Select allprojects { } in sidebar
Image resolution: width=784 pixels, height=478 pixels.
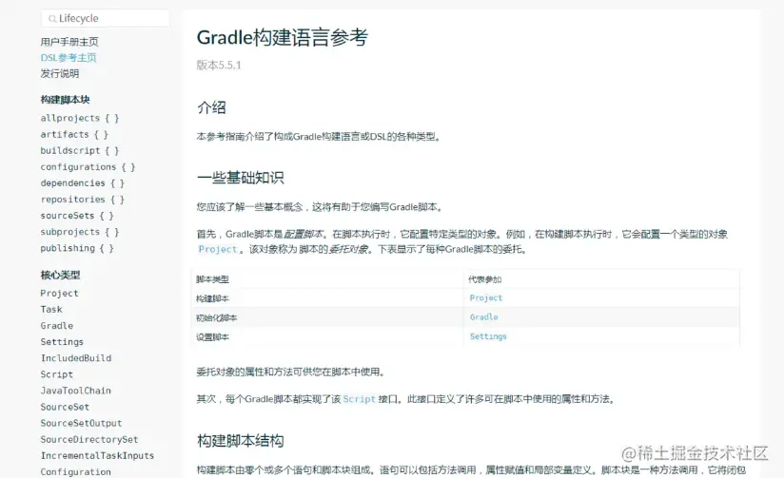(x=80, y=119)
